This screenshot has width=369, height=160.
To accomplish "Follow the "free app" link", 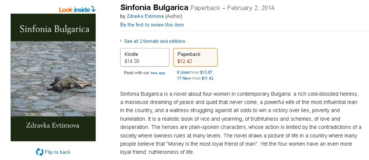I will click(x=158, y=73).
